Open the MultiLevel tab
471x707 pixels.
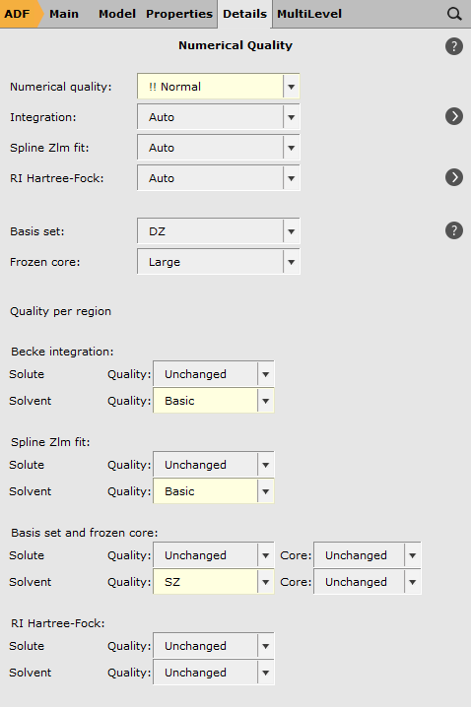tap(309, 14)
